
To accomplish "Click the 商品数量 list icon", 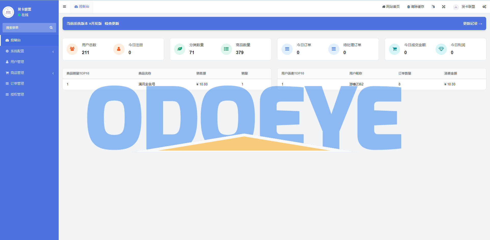I will (x=226, y=49).
